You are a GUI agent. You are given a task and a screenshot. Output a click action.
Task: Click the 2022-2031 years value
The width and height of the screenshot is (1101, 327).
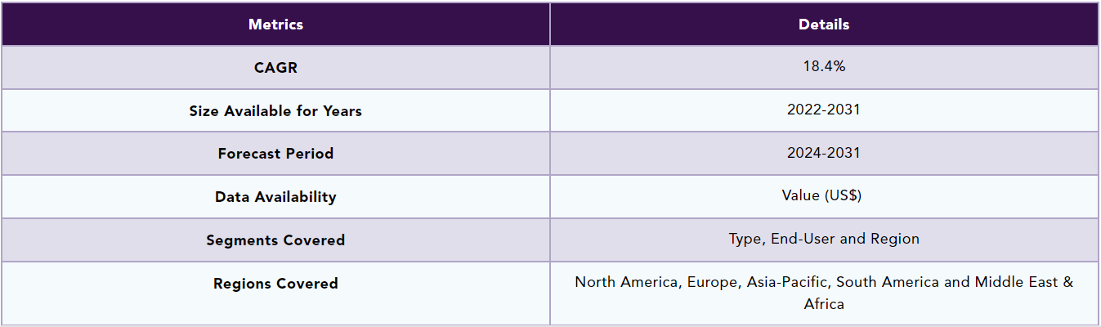(x=824, y=110)
